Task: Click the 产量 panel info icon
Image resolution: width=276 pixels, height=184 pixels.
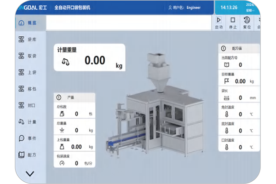Action: click(x=58, y=98)
